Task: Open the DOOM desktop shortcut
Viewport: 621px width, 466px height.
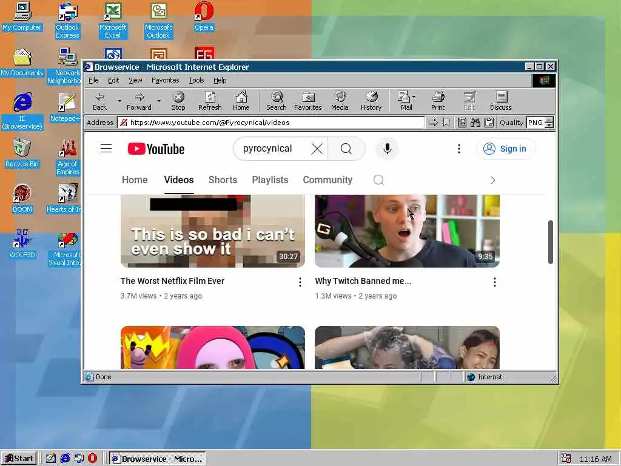Action: [22, 198]
